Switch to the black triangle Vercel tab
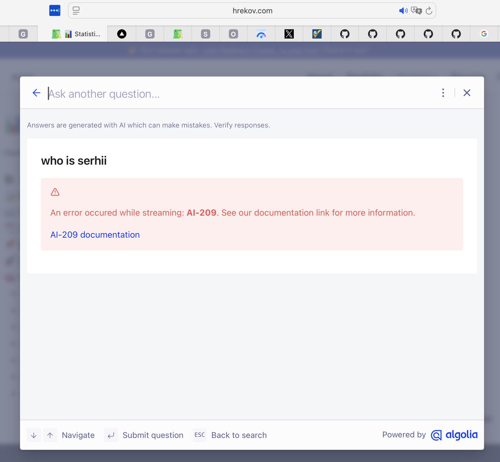Image resolution: width=500 pixels, height=462 pixels. click(122, 34)
